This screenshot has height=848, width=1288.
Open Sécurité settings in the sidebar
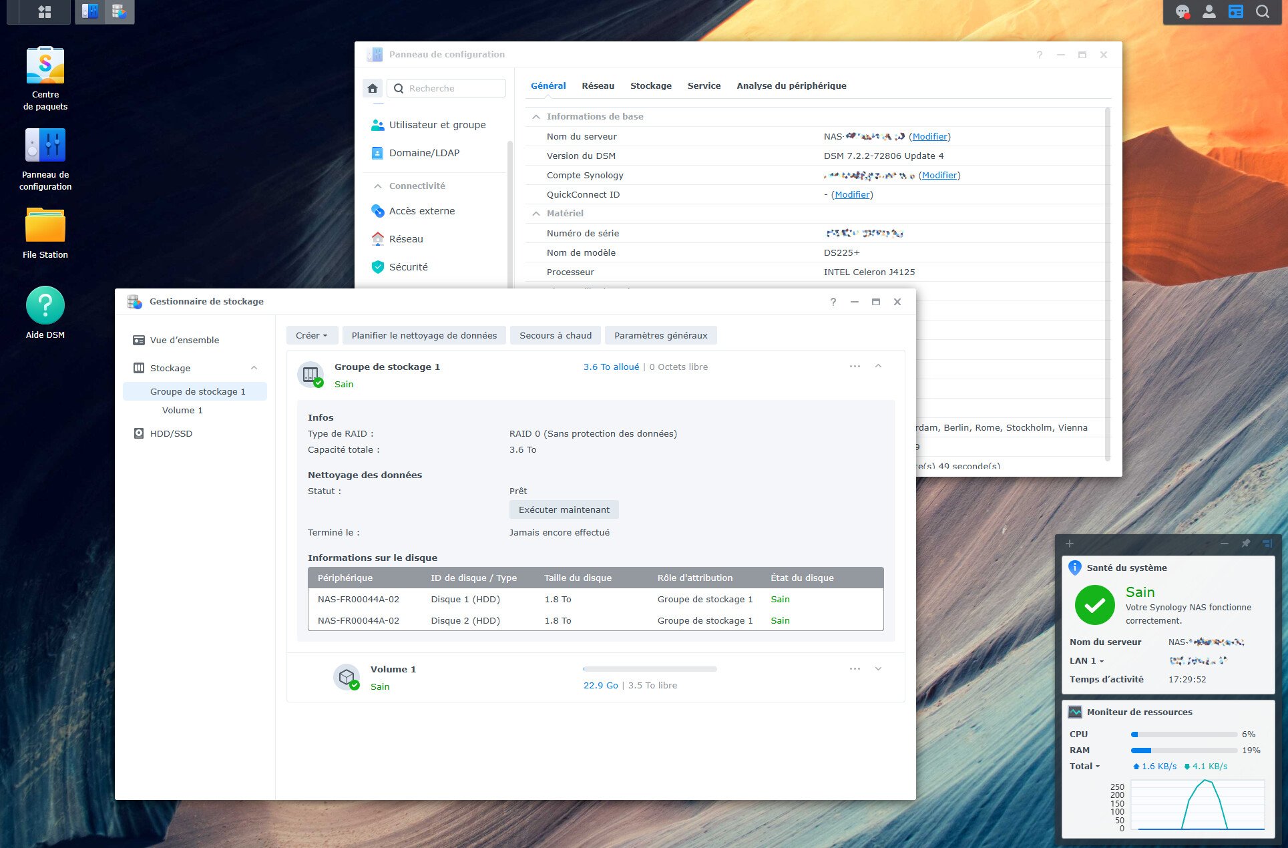[409, 266]
